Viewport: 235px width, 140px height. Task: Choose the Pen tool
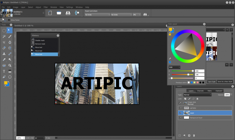4,77
